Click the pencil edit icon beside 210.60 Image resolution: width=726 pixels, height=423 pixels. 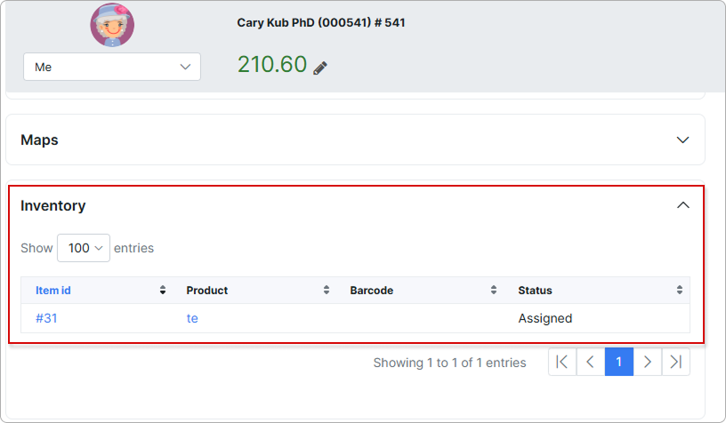click(x=320, y=68)
